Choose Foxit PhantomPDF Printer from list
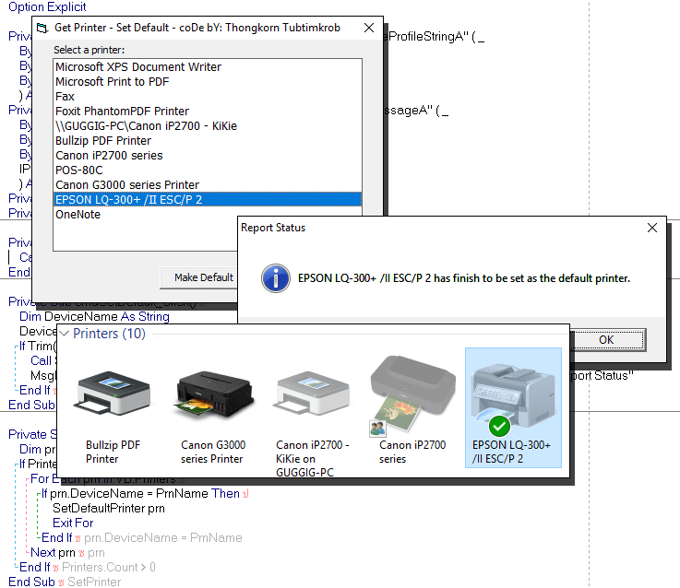The width and height of the screenshot is (680, 588). (208, 112)
